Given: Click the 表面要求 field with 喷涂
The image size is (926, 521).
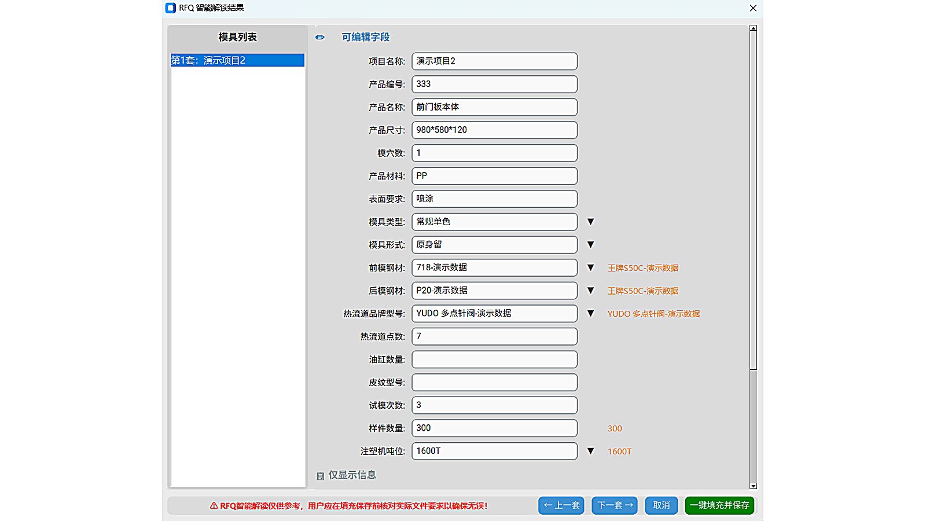Looking at the screenshot, I should (495, 199).
